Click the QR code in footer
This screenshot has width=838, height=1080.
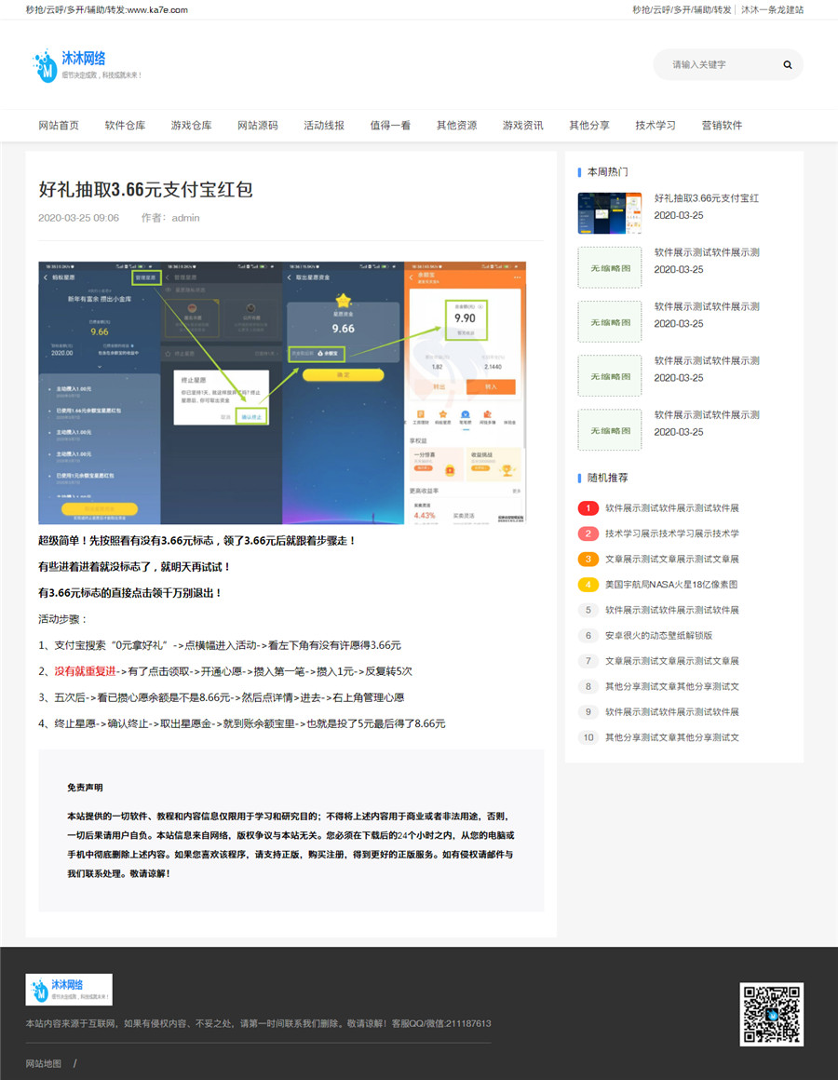pos(771,1014)
